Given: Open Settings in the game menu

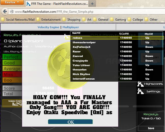Looking at the screenshot, I should [153, 92].
